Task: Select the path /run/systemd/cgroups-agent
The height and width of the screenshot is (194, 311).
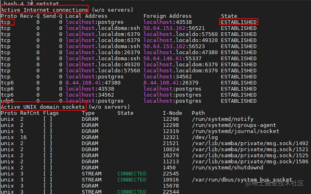Action: [234, 125]
